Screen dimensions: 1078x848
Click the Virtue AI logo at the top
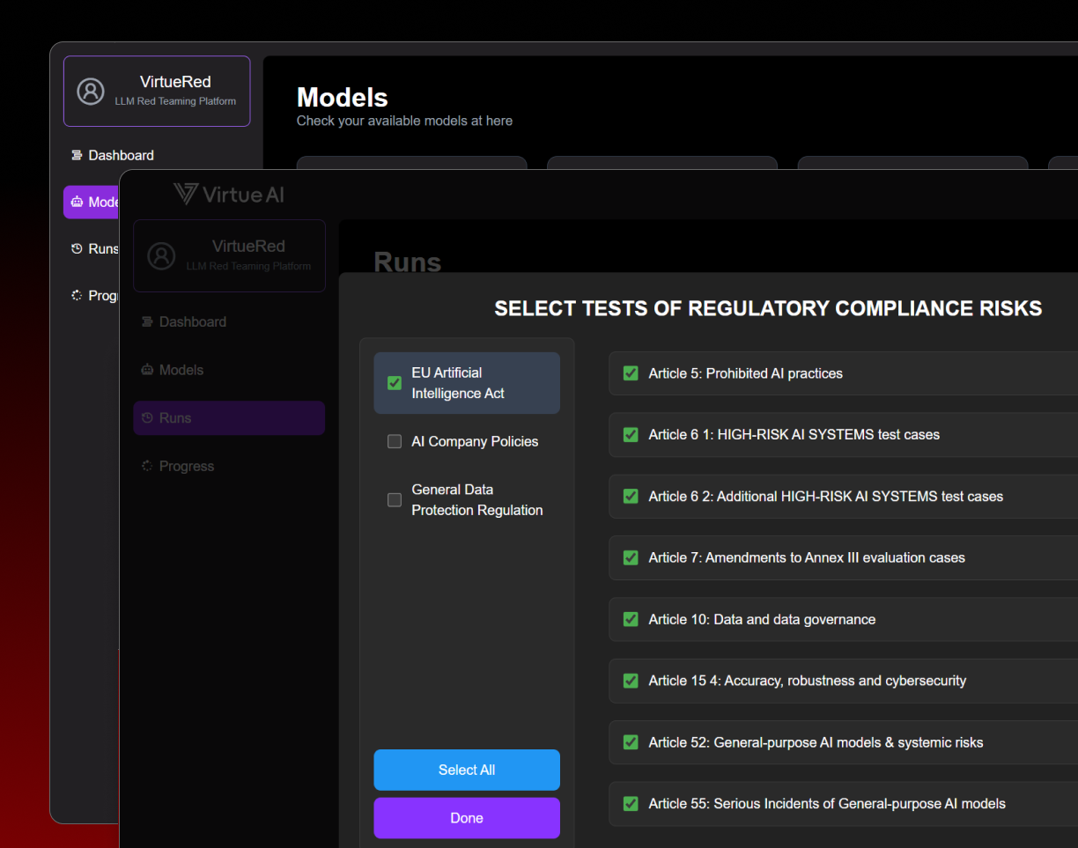228,195
